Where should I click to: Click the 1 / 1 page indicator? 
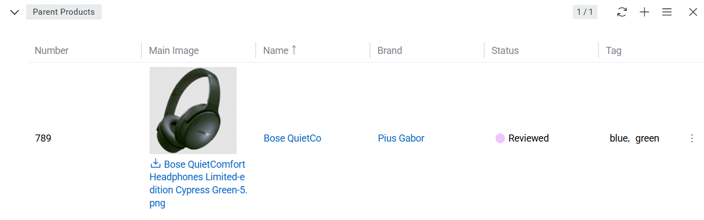(584, 12)
